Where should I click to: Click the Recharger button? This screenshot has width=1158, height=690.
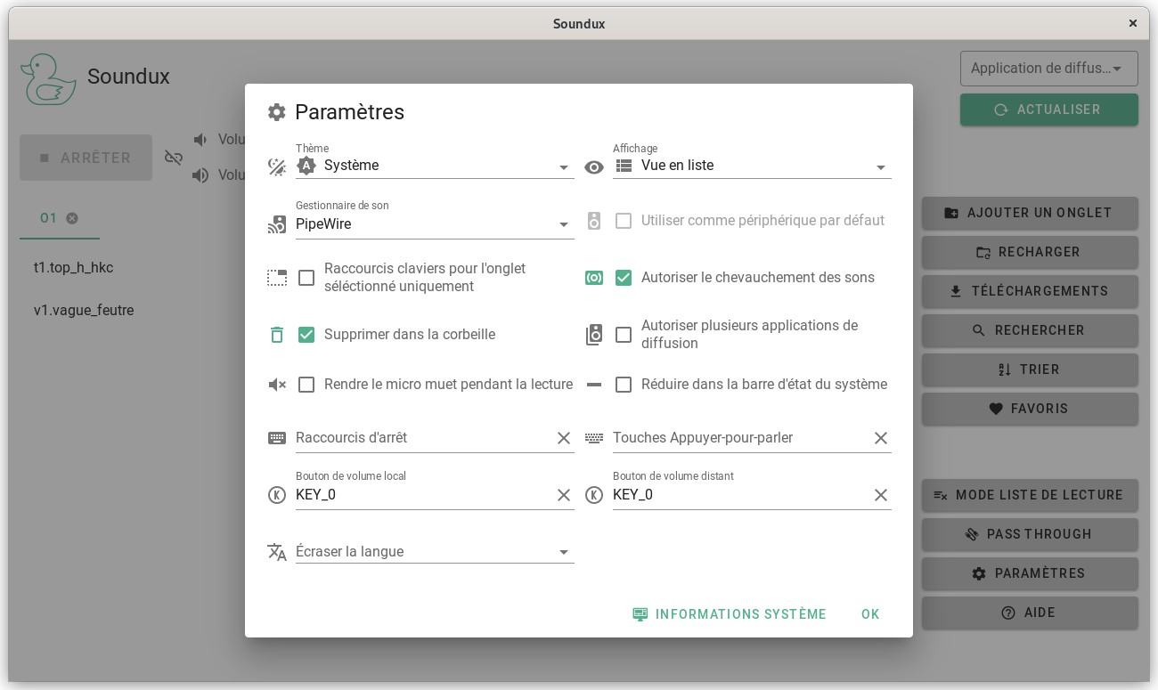(x=1030, y=252)
